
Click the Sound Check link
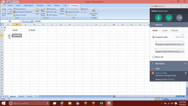pyautogui.click(x=180, y=37)
